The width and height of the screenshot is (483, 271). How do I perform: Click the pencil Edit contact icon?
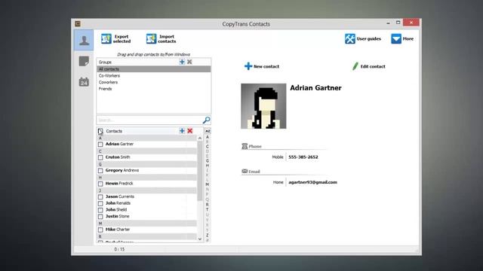pyautogui.click(x=355, y=66)
